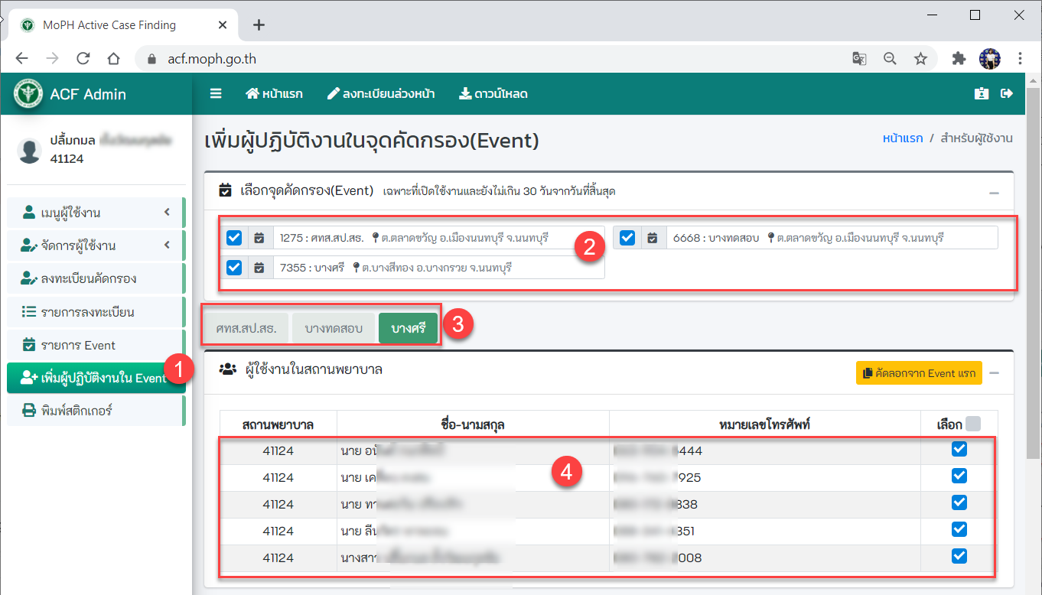Click the hamburger sidebar toggle icon
1042x595 pixels.
click(216, 93)
